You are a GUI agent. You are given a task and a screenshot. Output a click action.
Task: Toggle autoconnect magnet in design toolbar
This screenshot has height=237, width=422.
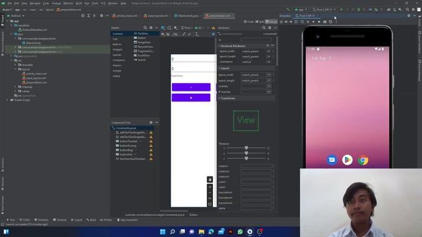168,34
